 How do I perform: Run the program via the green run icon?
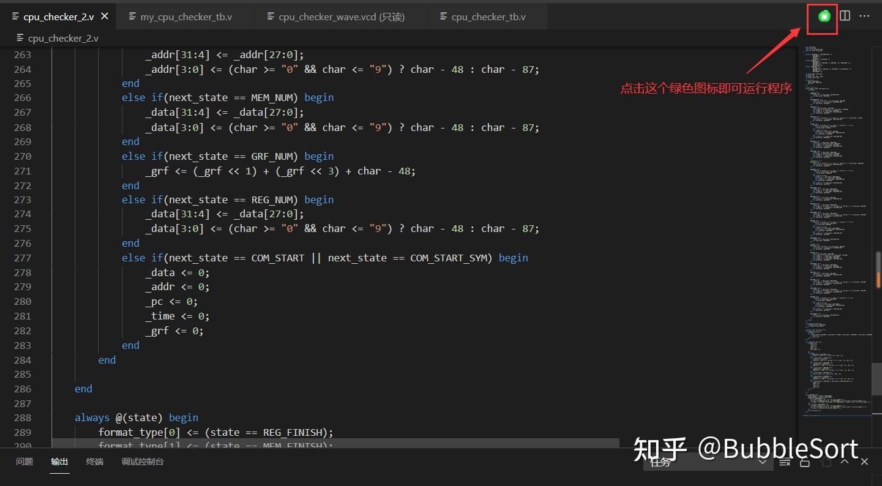click(822, 17)
